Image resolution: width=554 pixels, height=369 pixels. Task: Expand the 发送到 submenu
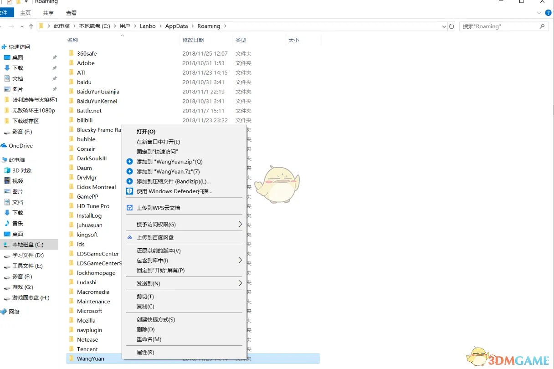(240, 283)
